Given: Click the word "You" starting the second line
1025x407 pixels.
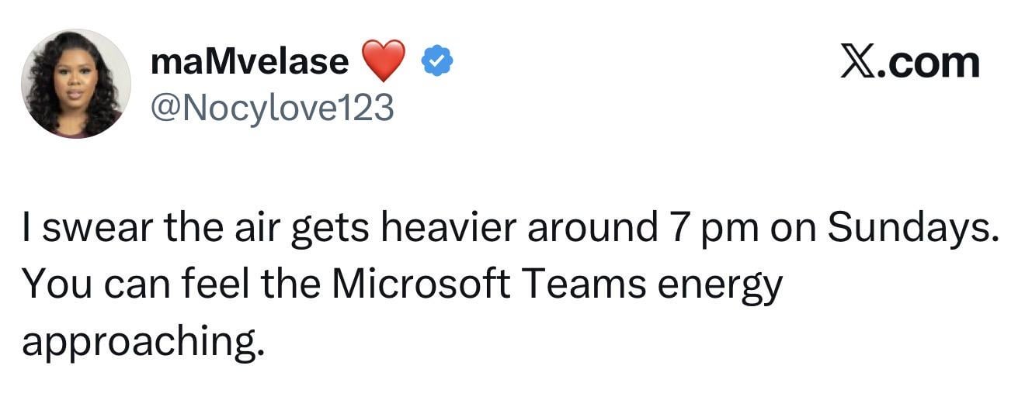Looking at the screenshot, I should pyautogui.click(x=52, y=285).
